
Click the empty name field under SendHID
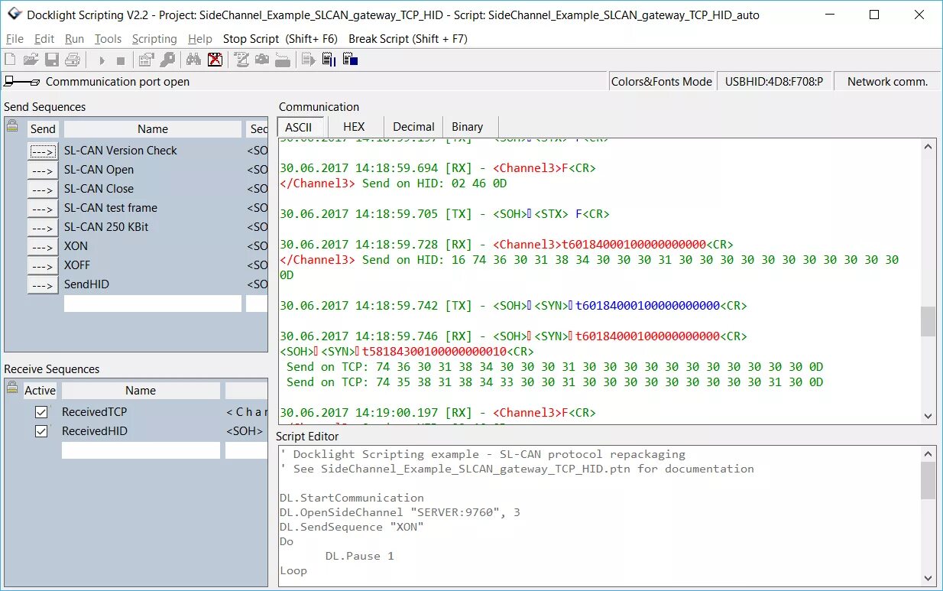[153, 304]
